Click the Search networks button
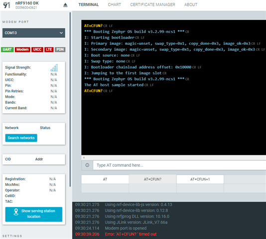Screen dimensions: 266x239 click(21, 138)
